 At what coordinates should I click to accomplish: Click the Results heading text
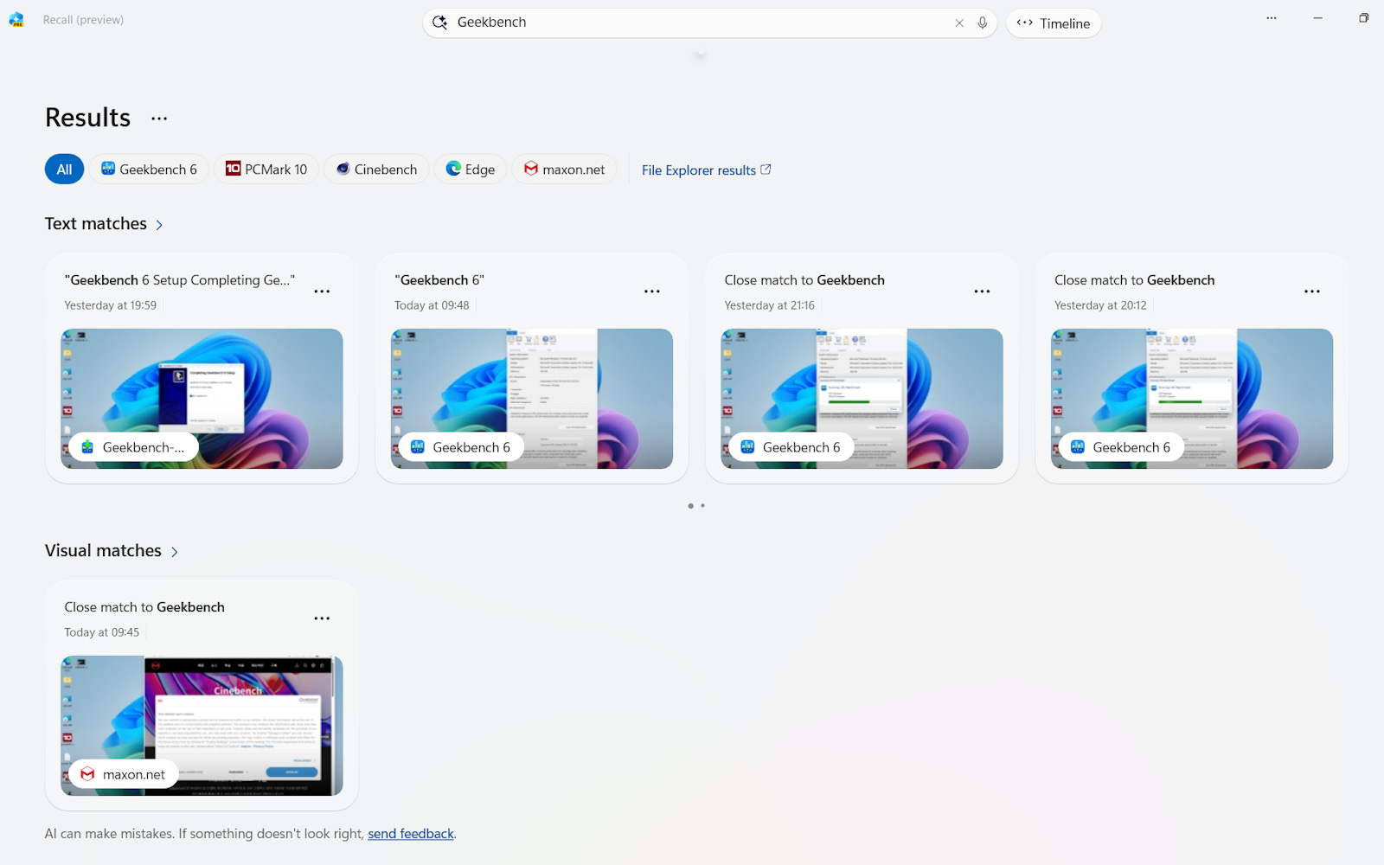(87, 118)
